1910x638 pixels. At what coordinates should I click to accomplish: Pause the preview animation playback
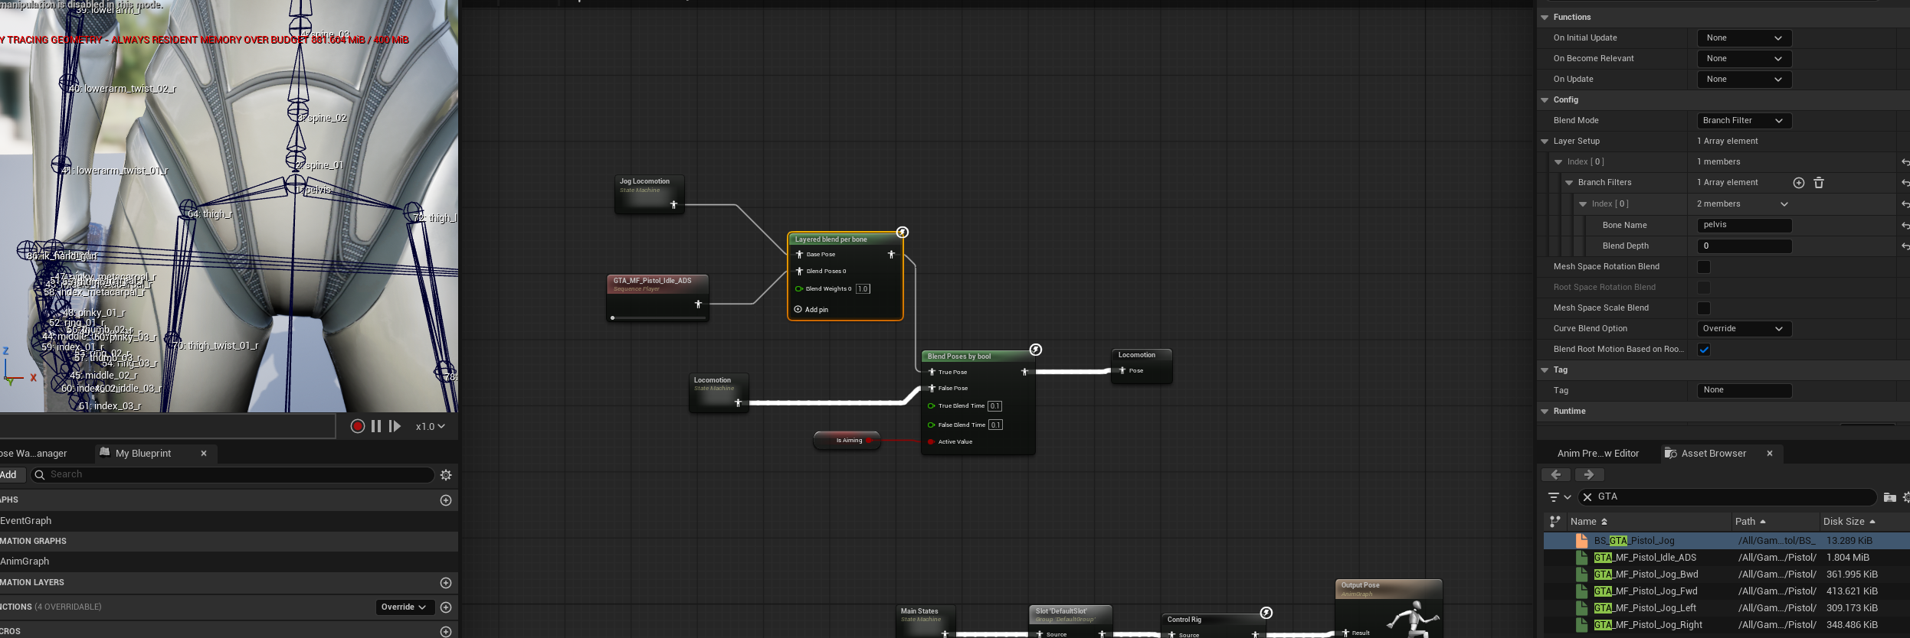[x=376, y=426]
